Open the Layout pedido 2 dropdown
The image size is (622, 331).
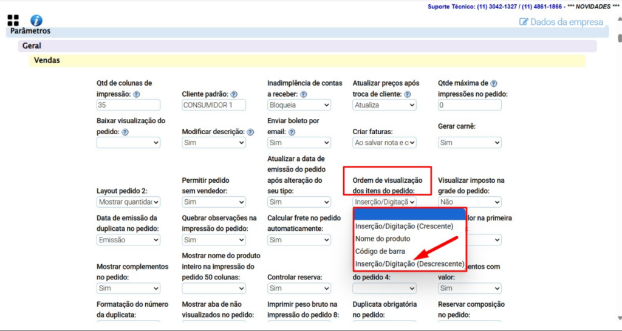[x=129, y=202]
